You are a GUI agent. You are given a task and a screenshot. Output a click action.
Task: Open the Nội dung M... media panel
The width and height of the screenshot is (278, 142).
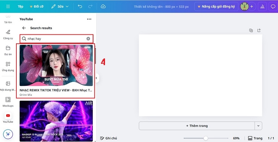(x=8, y=86)
